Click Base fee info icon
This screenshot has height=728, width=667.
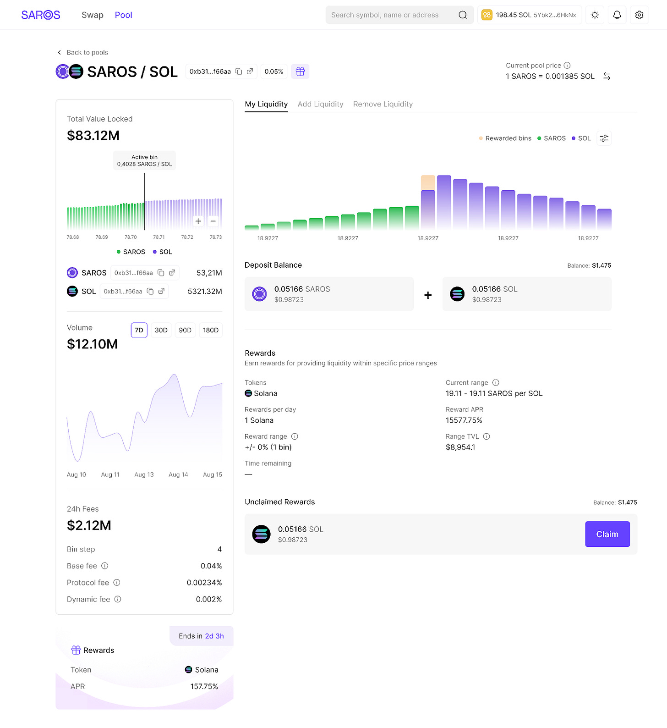pyautogui.click(x=105, y=566)
